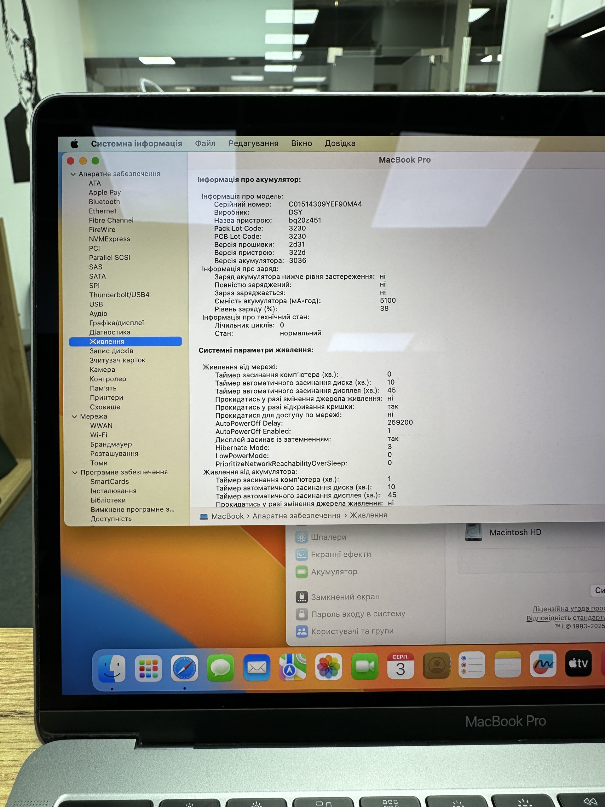Click the AutoPowerOff Delay value 259200

(400, 422)
